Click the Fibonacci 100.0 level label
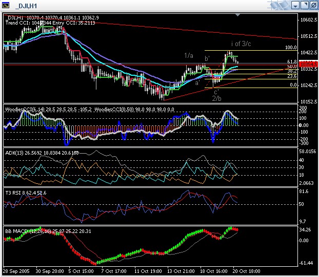This screenshot has height=277, width=319. 291,48
